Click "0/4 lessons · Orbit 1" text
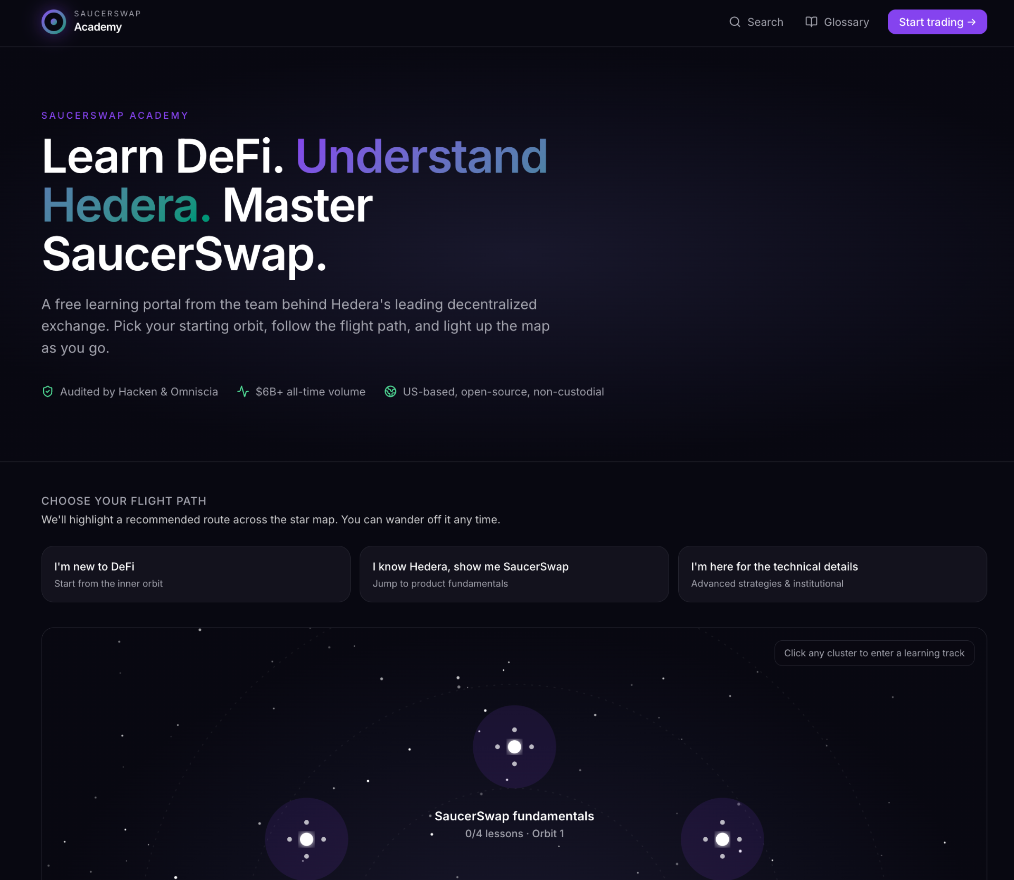The width and height of the screenshot is (1014, 880). tap(514, 834)
